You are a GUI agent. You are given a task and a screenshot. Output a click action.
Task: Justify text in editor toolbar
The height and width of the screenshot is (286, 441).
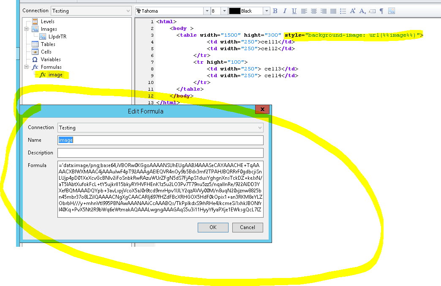point(333,11)
